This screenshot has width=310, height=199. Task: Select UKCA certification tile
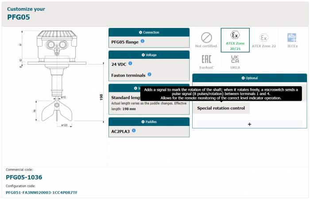pyautogui.click(x=235, y=62)
